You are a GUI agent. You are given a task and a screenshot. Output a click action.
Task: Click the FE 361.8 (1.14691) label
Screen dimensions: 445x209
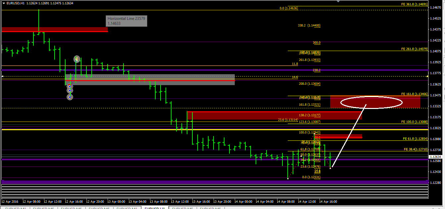(414, 4)
